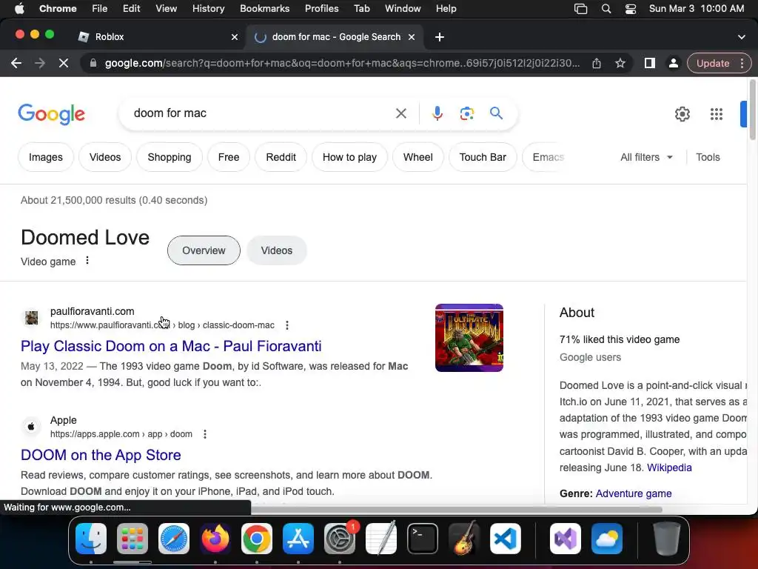
Task: Open DOOM on the App Store link
Action: [101, 455]
